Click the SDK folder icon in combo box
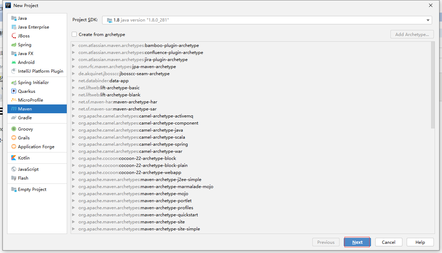The height and width of the screenshot is (253, 442). coord(110,20)
